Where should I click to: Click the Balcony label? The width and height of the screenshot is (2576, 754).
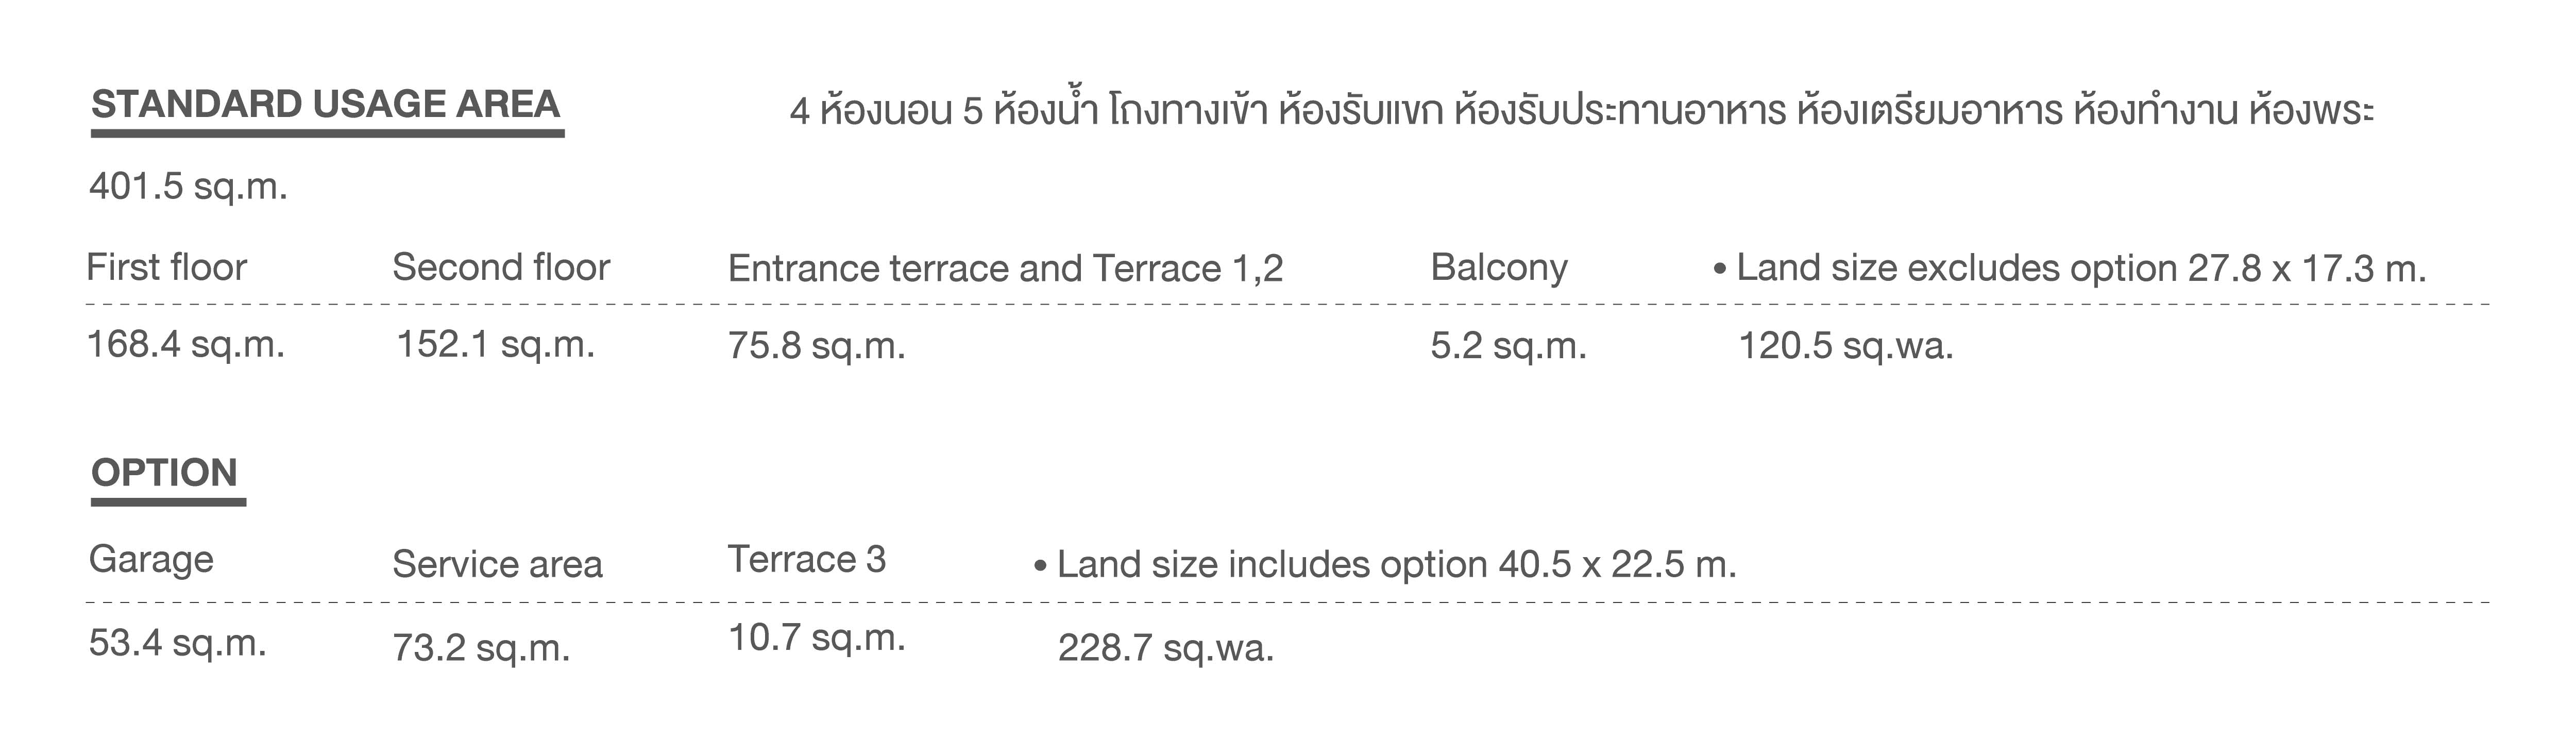1499,268
